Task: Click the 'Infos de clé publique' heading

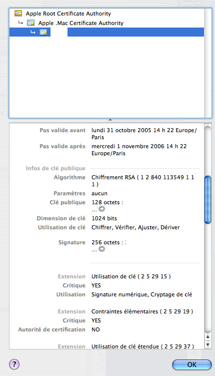Action: (55, 168)
